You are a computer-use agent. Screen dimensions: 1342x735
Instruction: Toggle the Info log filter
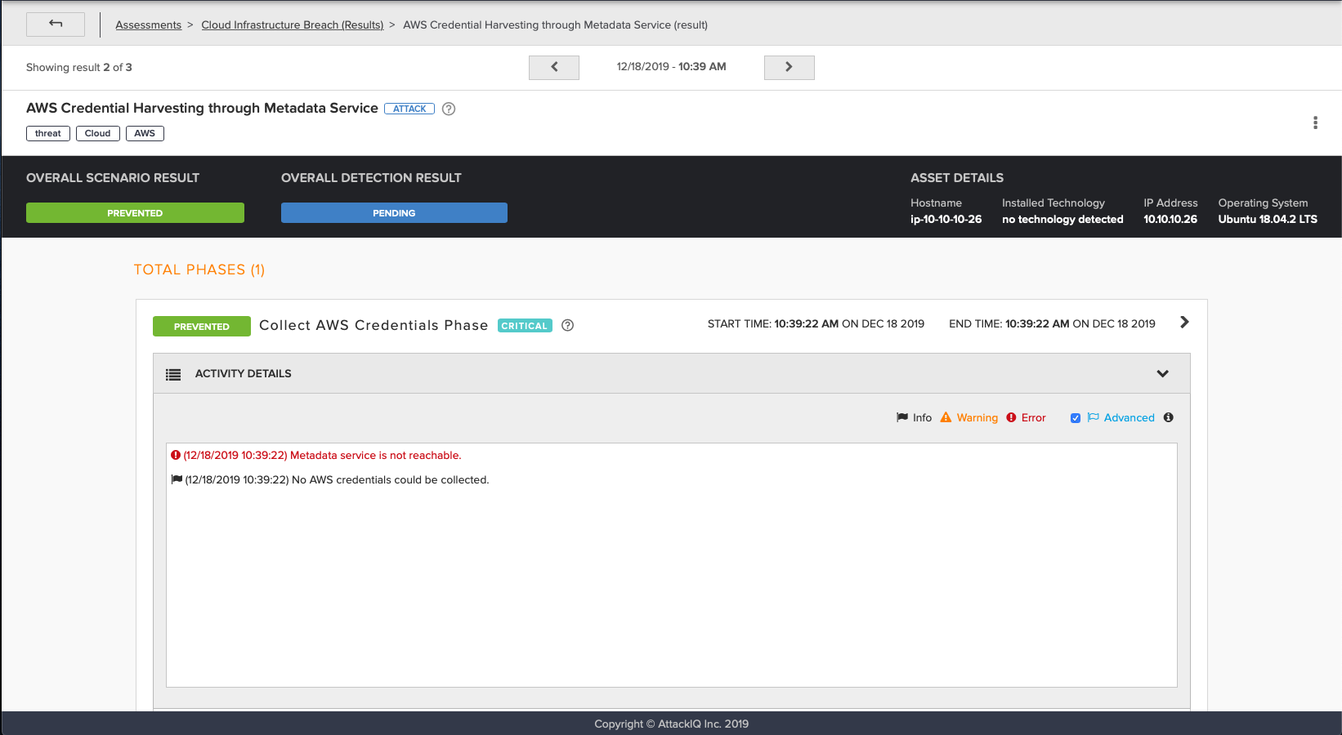pyautogui.click(x=914, y=417)
